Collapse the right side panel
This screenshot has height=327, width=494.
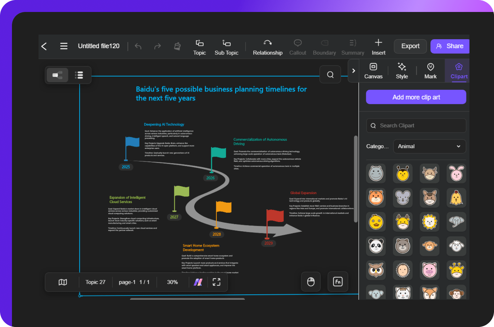pyautogui.click(x=354, y=71)
